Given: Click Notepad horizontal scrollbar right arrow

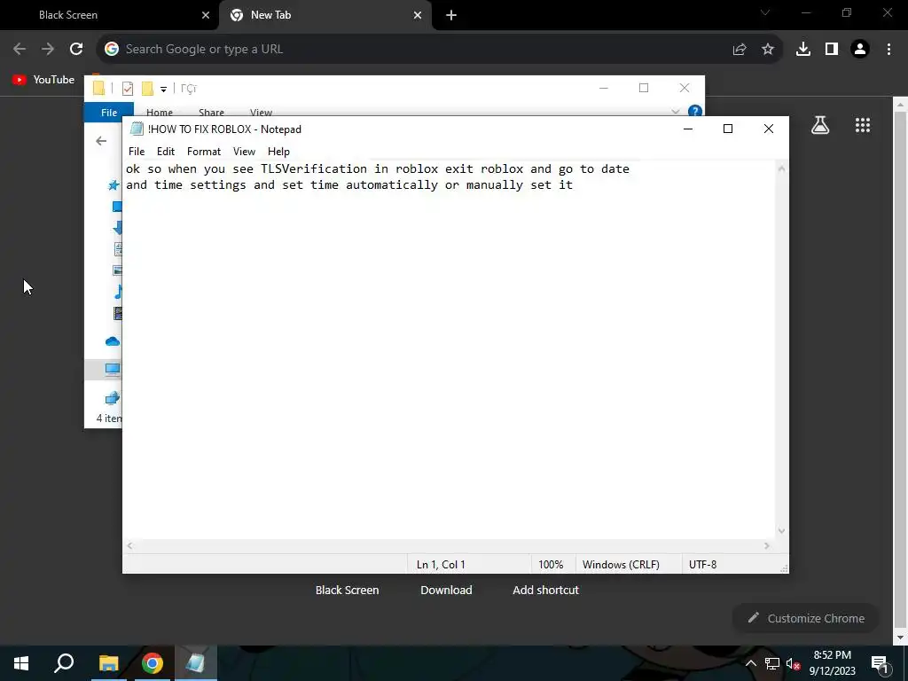Looking at the screenshot, I should [x=767, y=545].
